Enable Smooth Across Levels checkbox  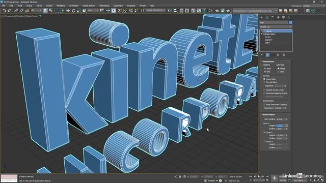tap(264, 90)
